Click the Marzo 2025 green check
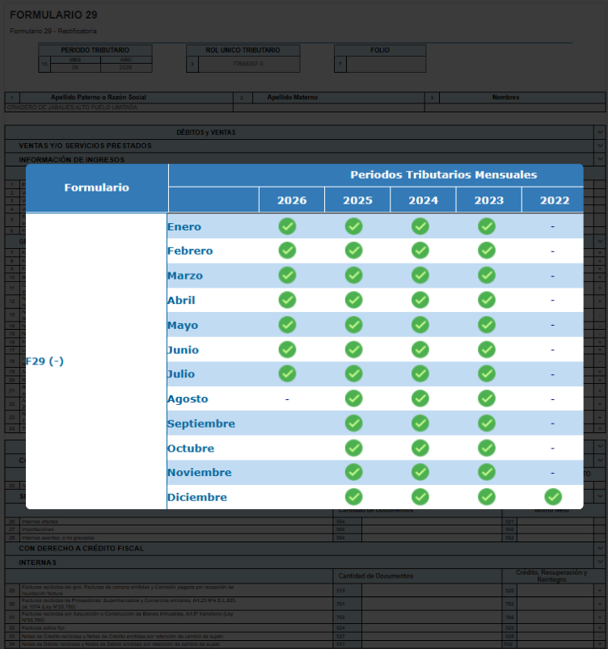Viewport: 608px width, 649px height. [353, 276]
